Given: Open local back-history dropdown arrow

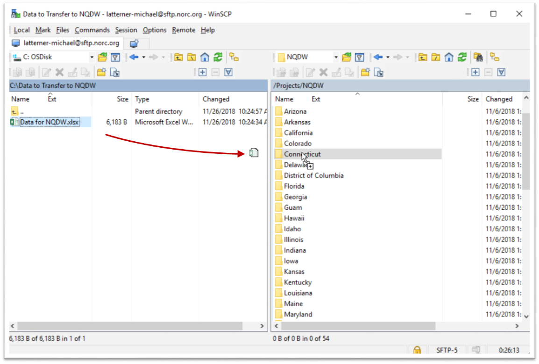Looking at the screenshot, I should tap(143, 57).
